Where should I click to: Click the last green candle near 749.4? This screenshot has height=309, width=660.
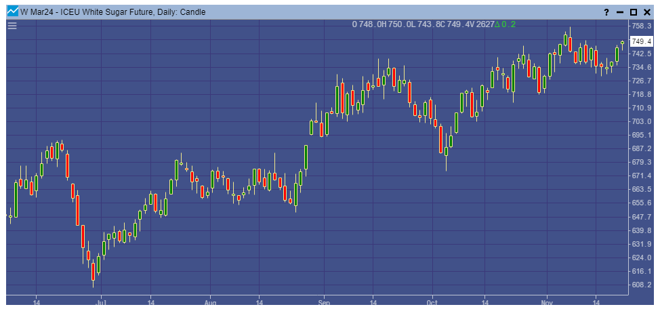click(623, 43)
